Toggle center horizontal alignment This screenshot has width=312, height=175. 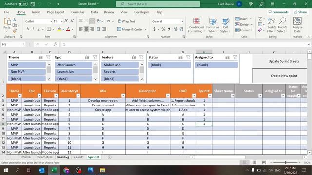pos(86,29)
